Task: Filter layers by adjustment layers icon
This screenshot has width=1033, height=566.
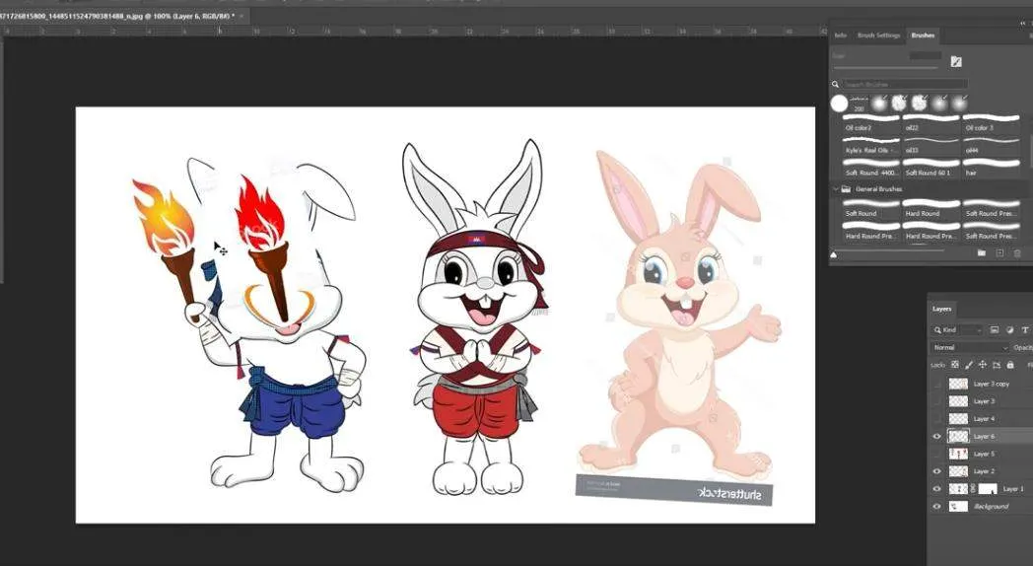Action: coord(1010,330)
